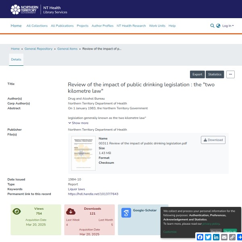Copy link using the chain icon
242x242 pixels.
point(232,237)
